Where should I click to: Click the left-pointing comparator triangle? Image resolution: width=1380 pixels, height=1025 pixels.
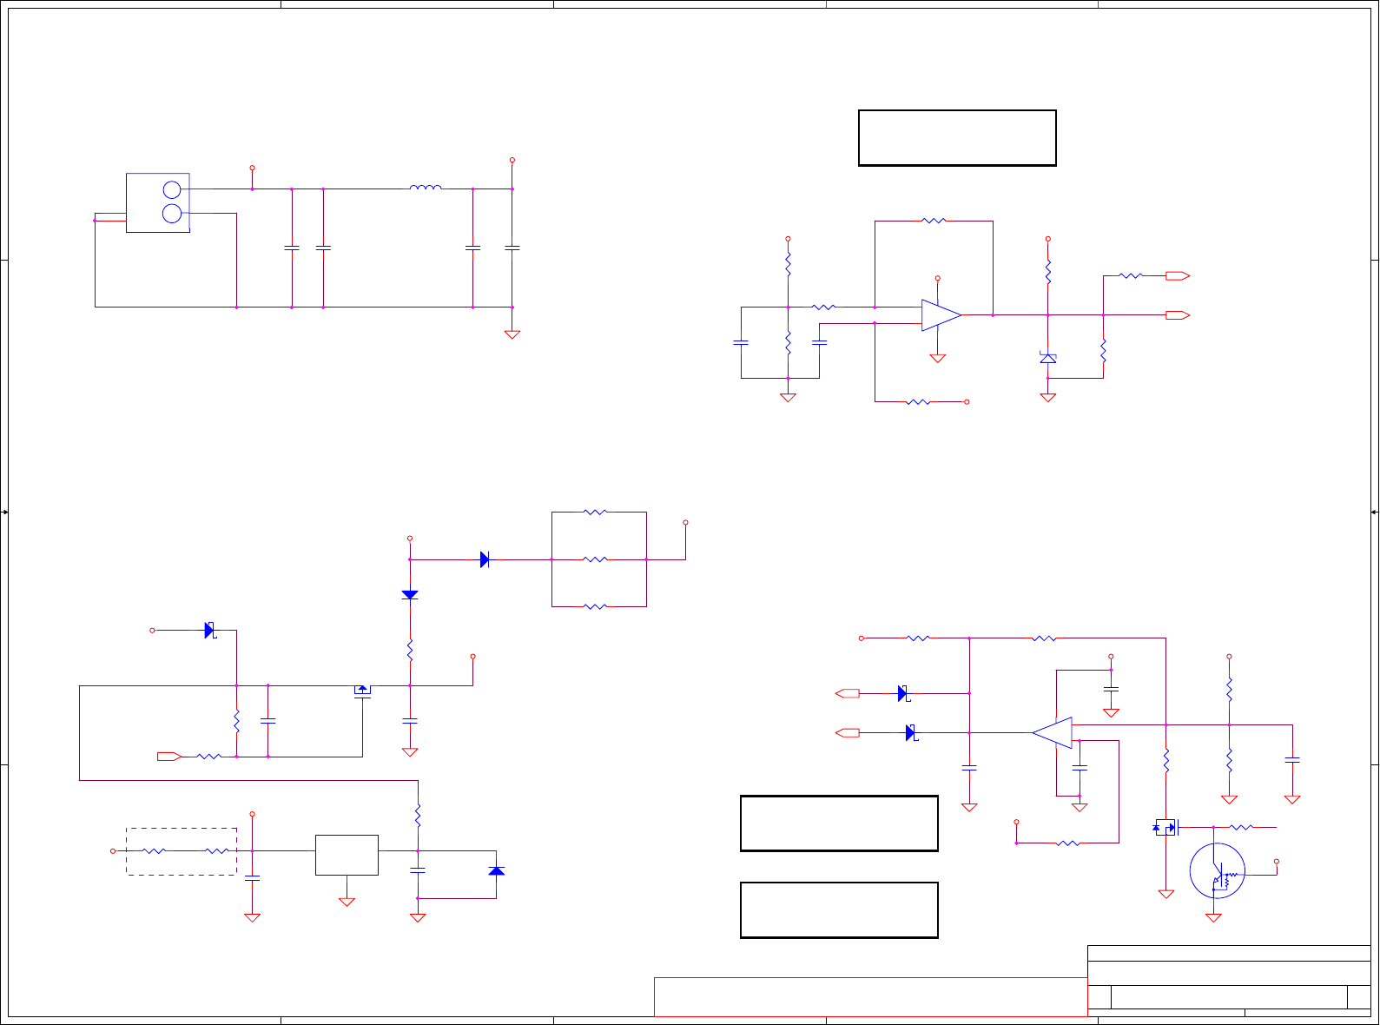(x=1052, y=733)
